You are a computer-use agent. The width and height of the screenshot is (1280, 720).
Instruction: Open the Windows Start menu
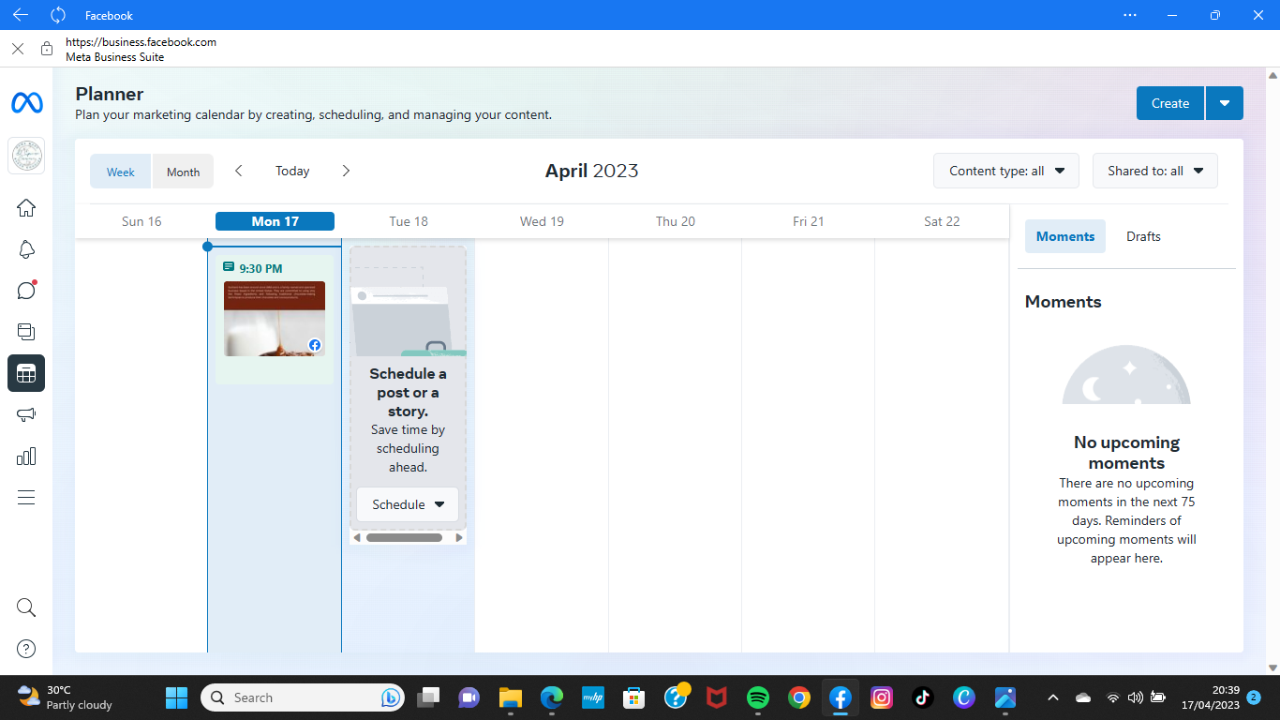176,697
